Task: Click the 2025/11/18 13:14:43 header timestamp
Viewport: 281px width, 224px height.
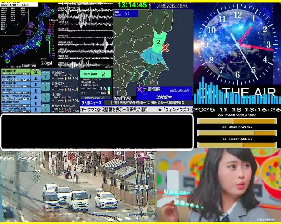Action: point(15,5)
